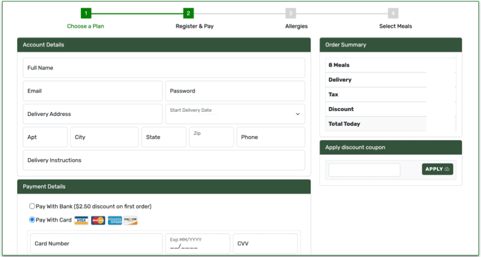Click the CVV field
Screen dimensions: 481x257
click(265, 244)
